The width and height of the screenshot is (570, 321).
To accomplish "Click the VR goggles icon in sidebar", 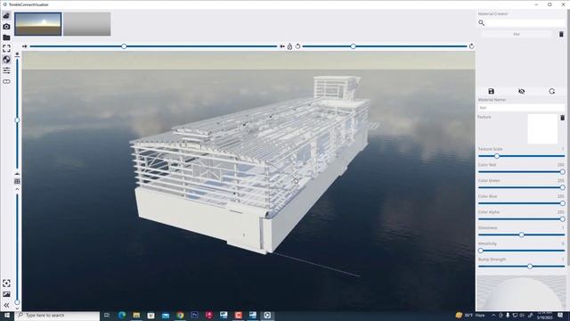I will 6,81.
